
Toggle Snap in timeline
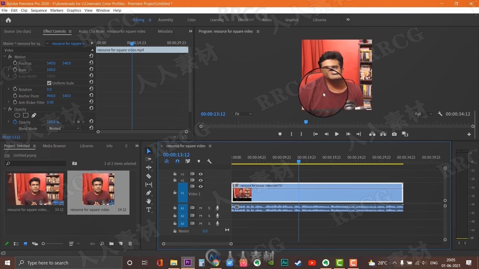[x=177, y=161]
